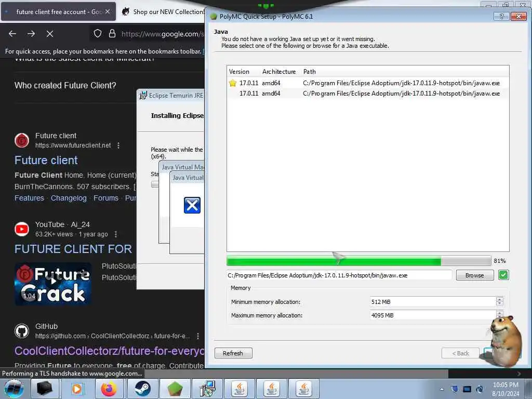This screenshot has width=532, height=399.
Task: Play the Future Crack video thumbnail
Action: tap(53, 284)
